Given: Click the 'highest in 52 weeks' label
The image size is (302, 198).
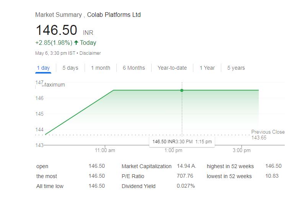Looking at the screenshot, I should [230, 166].
